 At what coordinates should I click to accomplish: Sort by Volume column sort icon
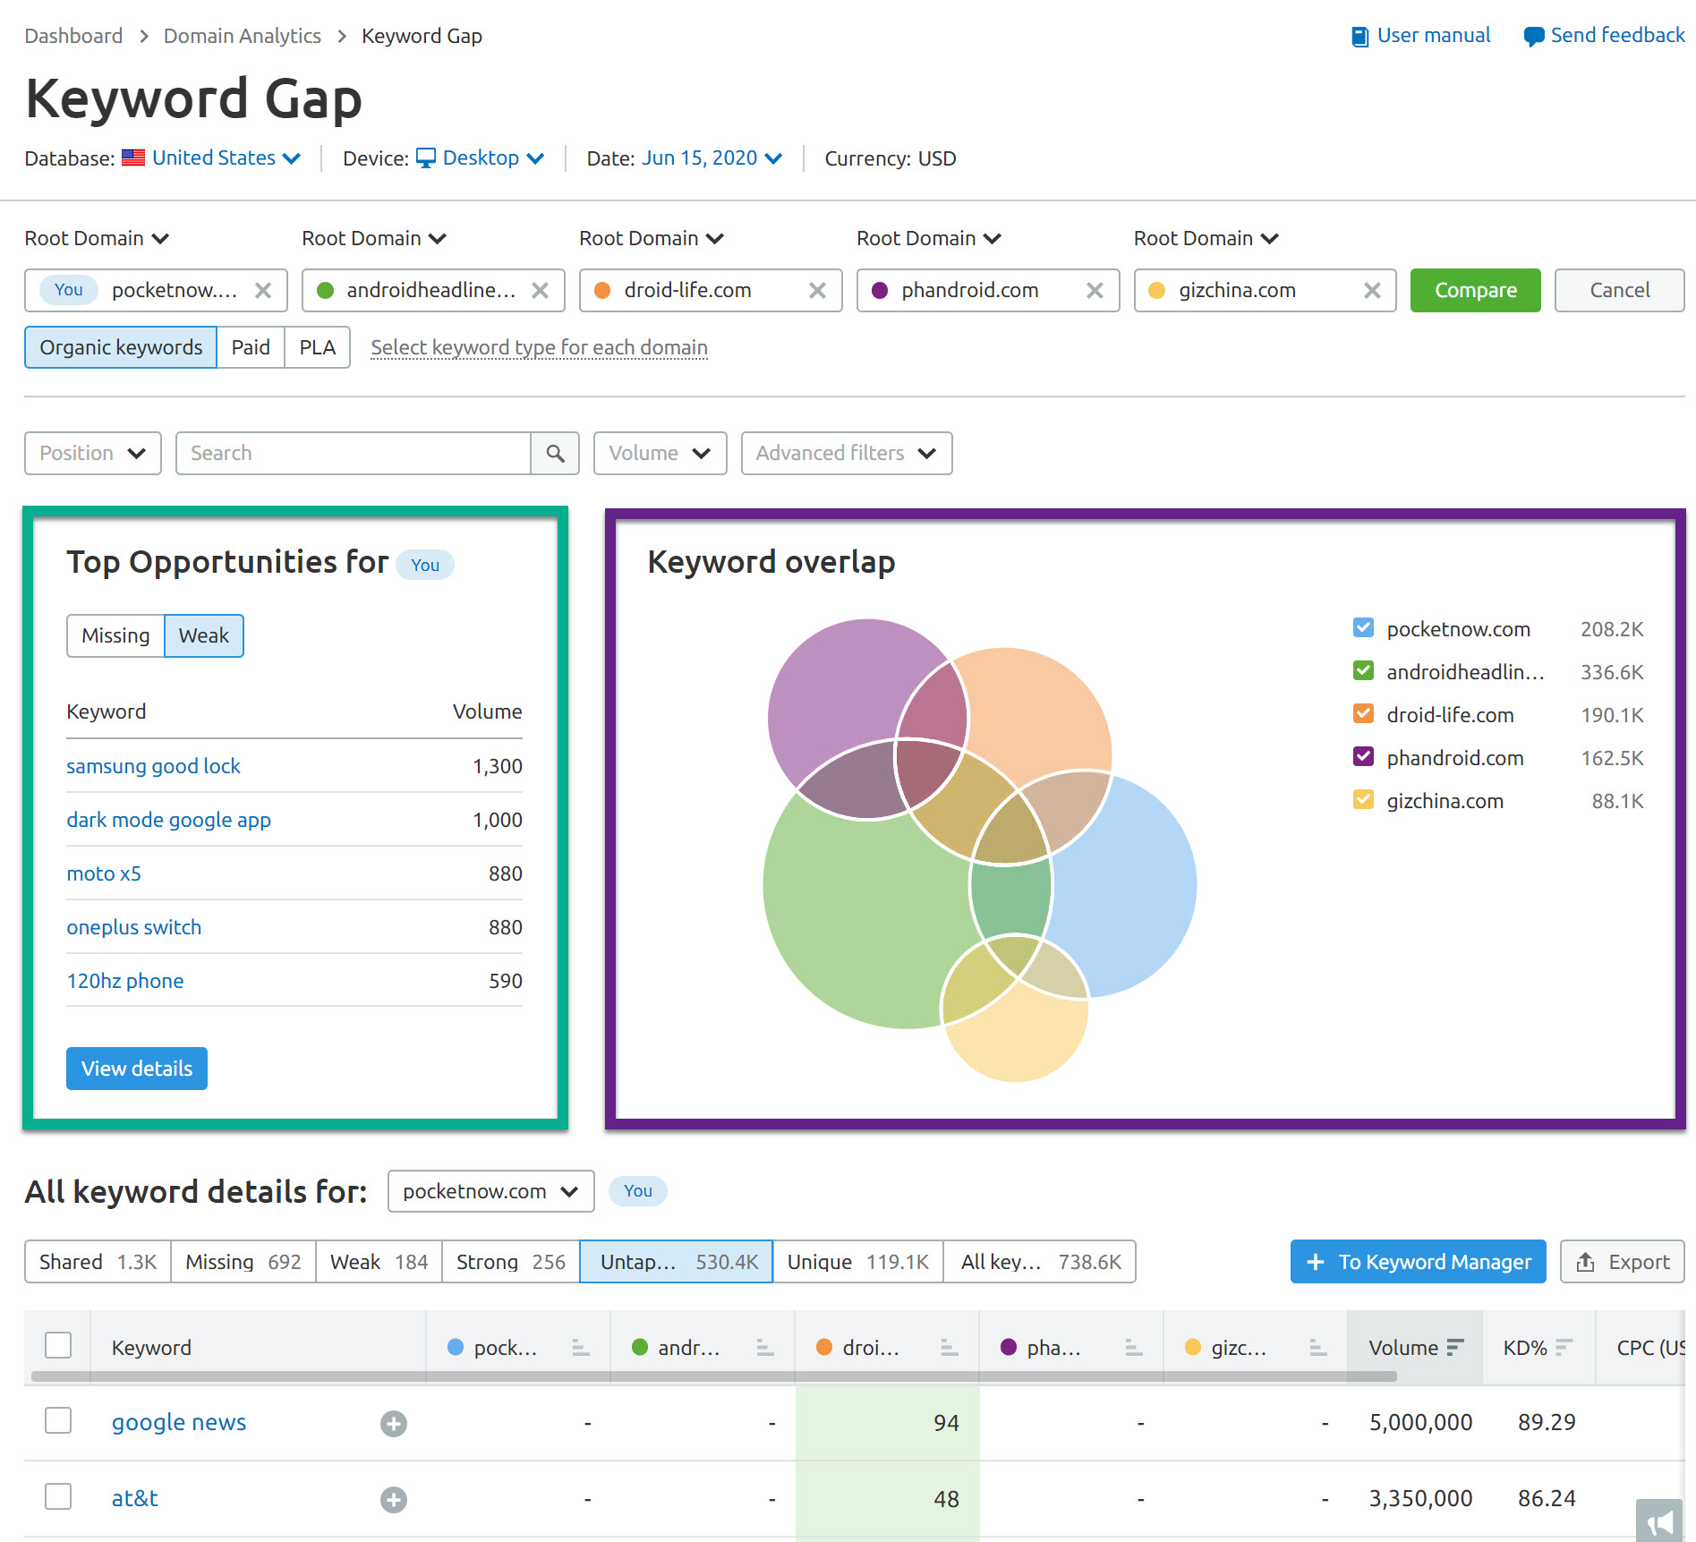pos(1455,1348)
